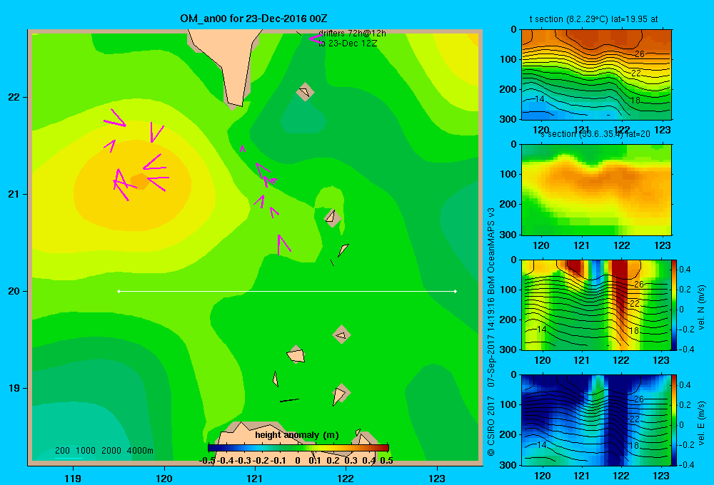
Task: Click contour label '26' in temperature section
Action: point(639,53)
